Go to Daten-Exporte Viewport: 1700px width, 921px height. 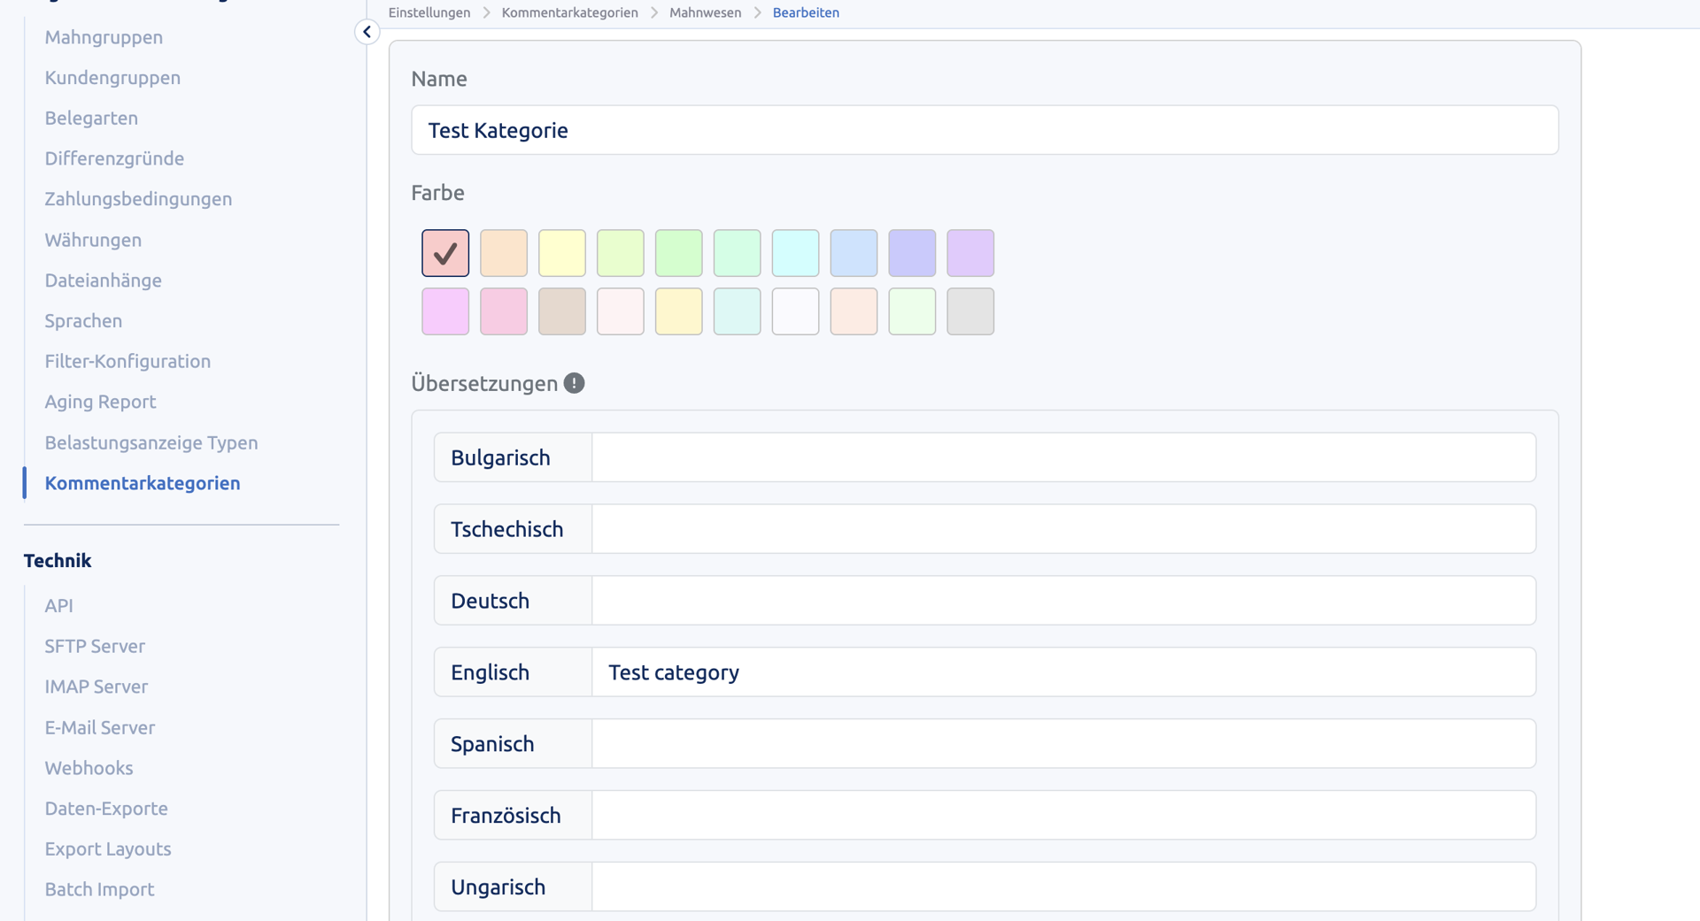(x=106, y=809)
